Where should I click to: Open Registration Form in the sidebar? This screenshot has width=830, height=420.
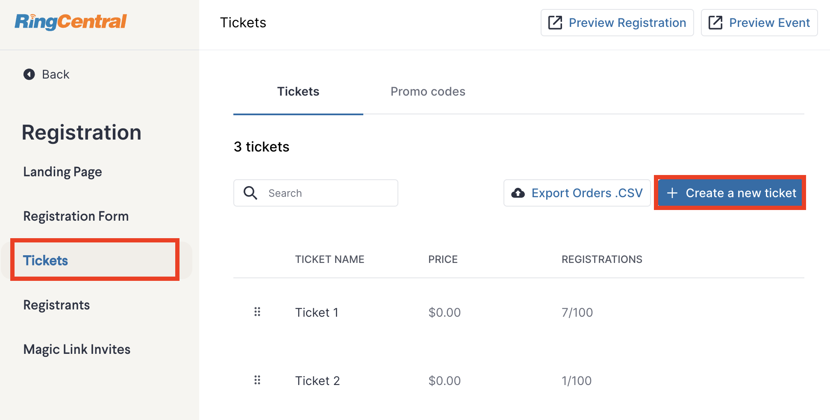click(76, 216)
